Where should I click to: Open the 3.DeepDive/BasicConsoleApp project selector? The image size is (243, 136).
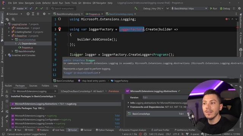76,91
